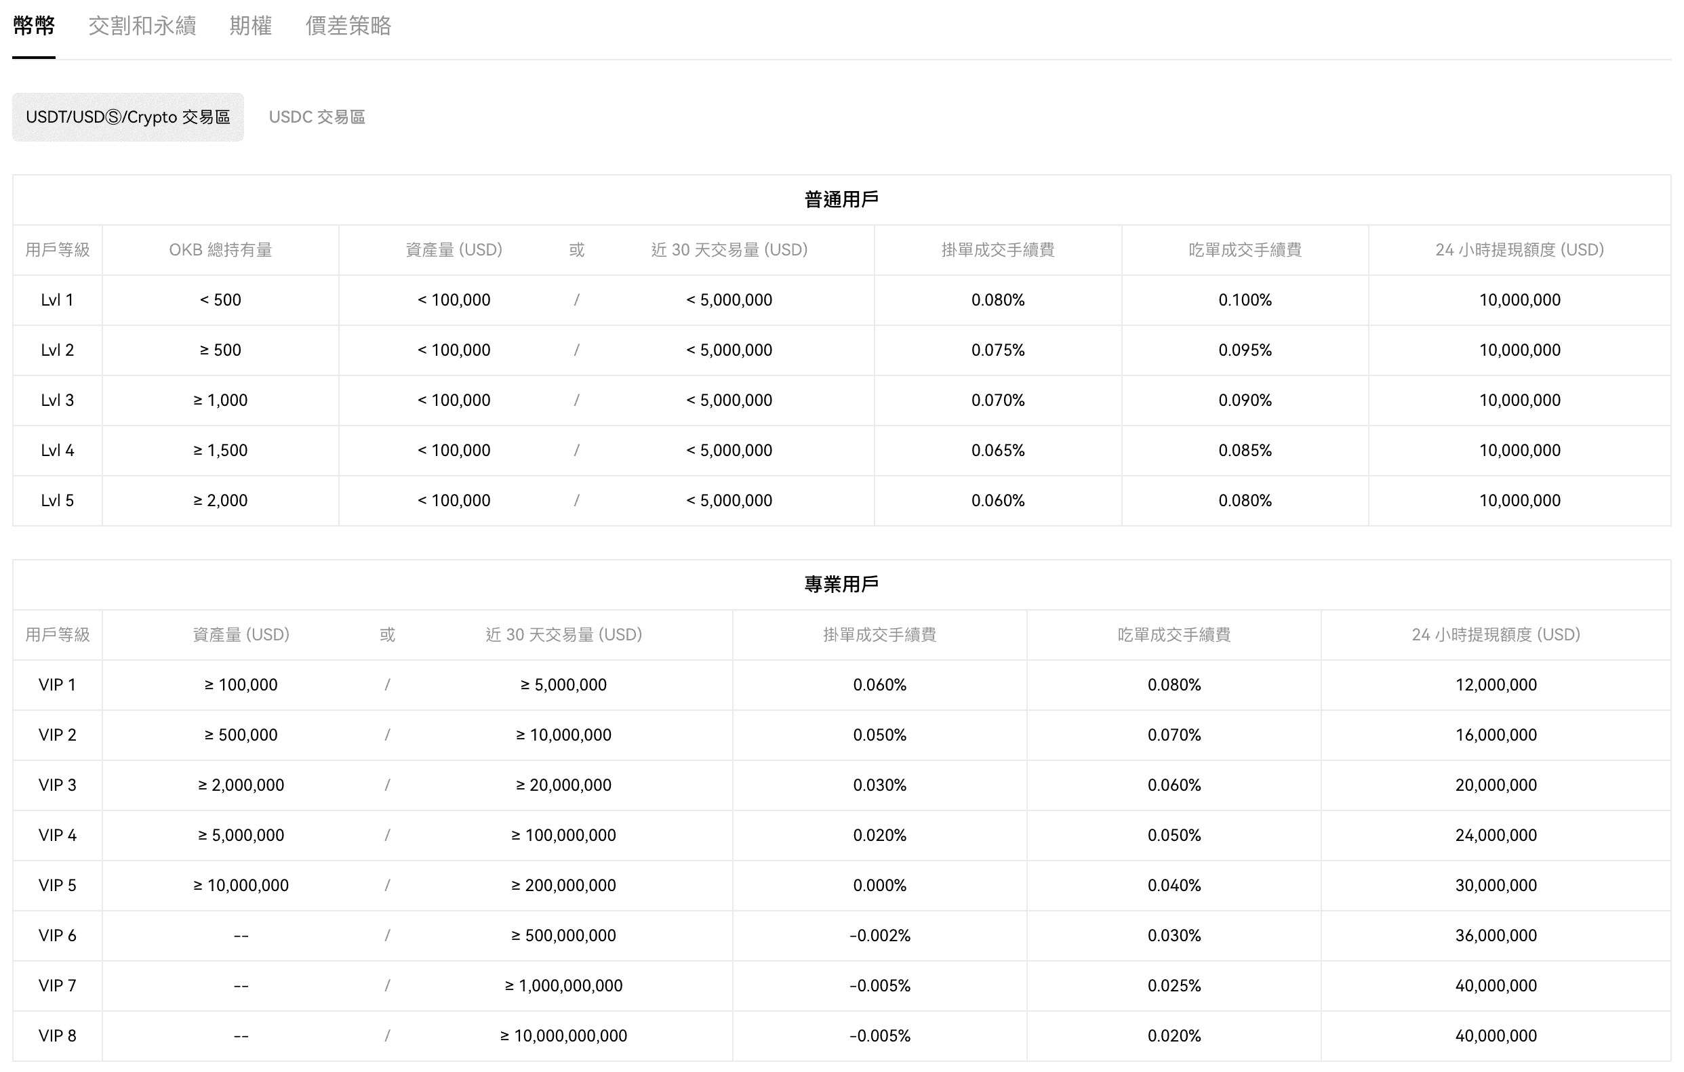Screen dimensions: 1684x1072
Task: Click the VIP 5 trading volume '≥ 200,000,000'
Action: coord(563,886)
